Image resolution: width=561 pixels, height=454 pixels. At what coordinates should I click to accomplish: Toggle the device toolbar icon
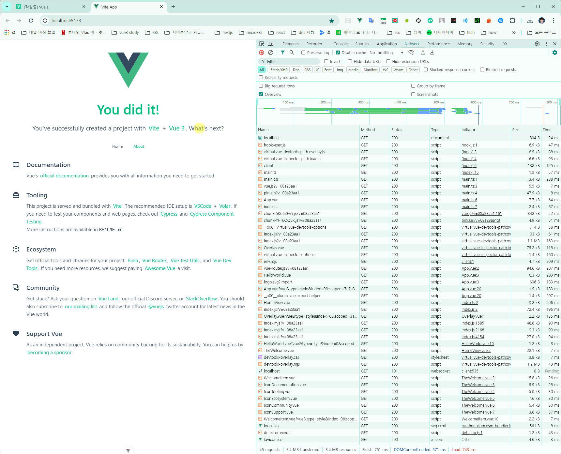coord(271,44)
